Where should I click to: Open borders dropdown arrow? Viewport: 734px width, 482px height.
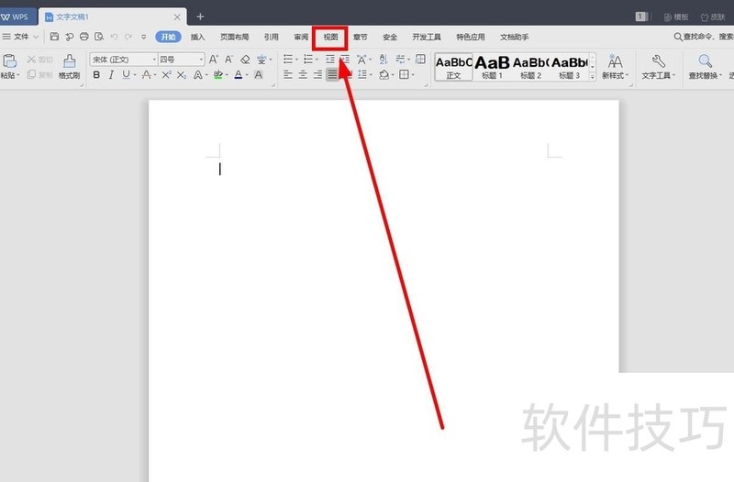(x=413, y=75)
